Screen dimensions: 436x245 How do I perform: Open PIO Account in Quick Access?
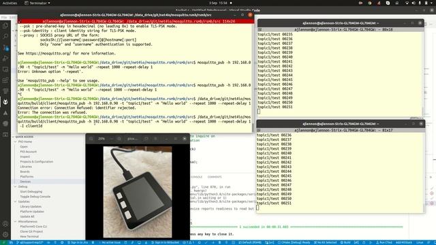point(29,152)
